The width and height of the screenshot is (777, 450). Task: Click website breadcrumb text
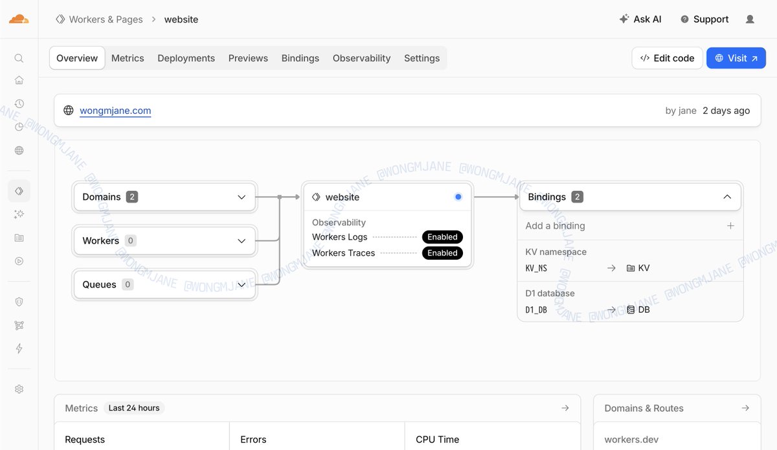[x=181, y=19]
